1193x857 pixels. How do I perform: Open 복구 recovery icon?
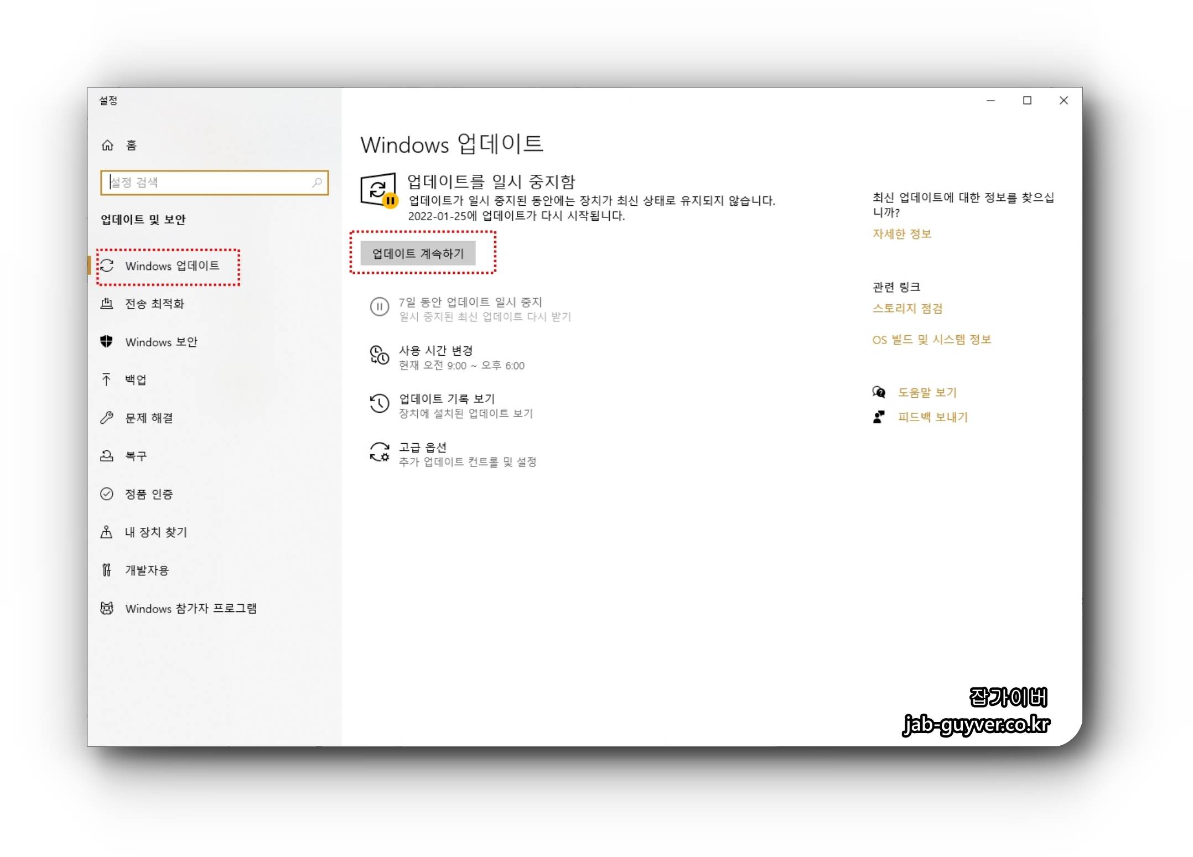point(107,456)
